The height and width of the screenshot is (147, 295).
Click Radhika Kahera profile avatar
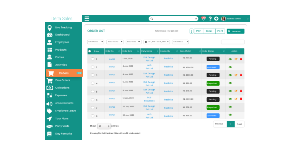[224, 19]
